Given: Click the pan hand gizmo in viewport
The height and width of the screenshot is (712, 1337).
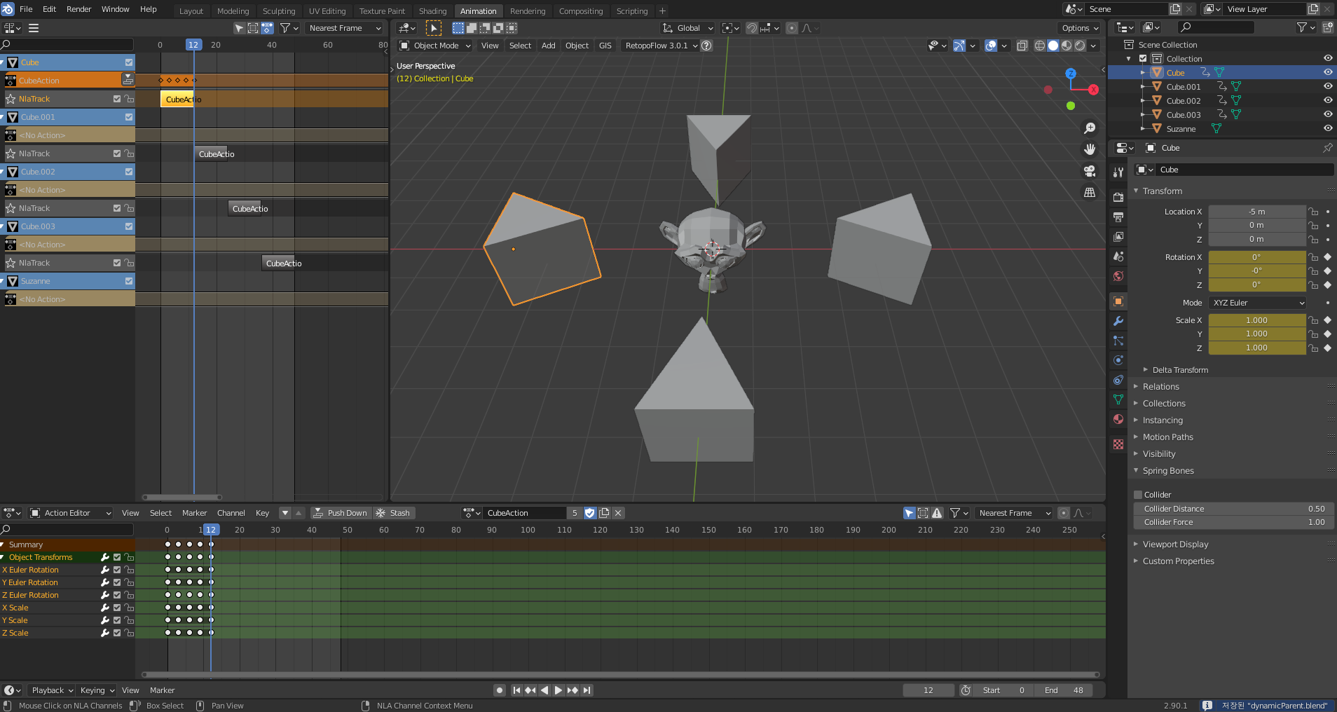Looking at the screenshot, I should coord(1090,149).
